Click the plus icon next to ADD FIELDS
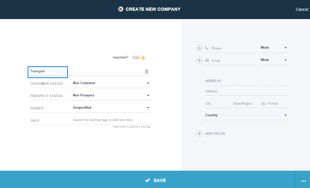Screen dimensions: 310x188 click(x=200, y=134)
